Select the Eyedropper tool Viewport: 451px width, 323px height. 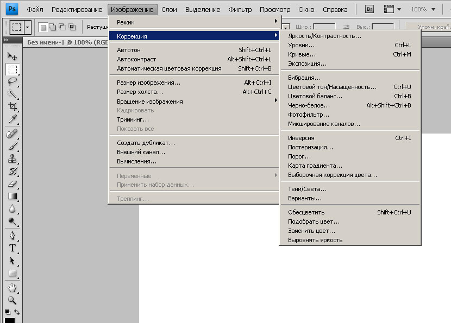click(12, 119)
